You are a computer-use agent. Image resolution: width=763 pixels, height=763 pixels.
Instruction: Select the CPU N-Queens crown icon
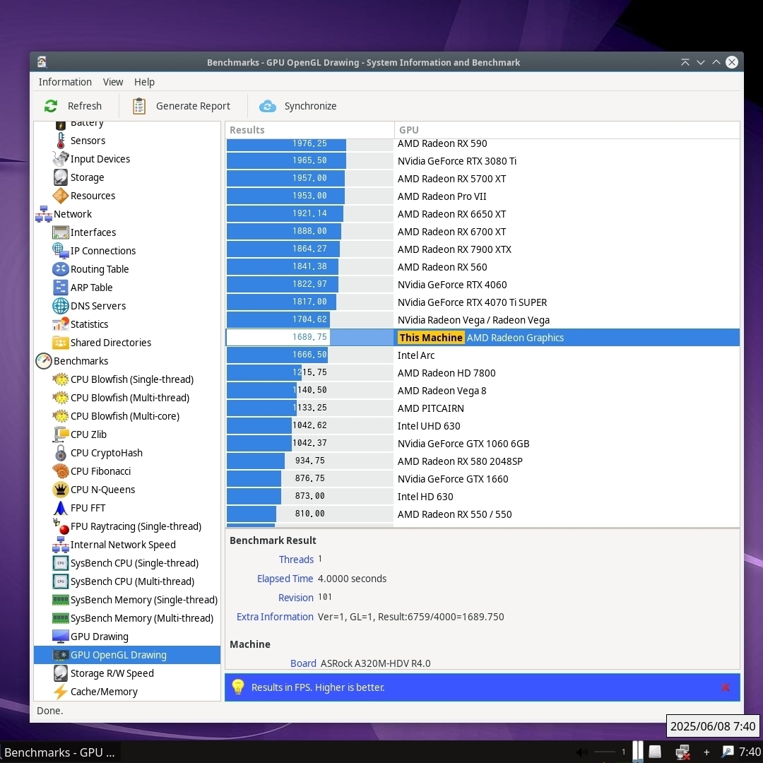coord(60,490)
